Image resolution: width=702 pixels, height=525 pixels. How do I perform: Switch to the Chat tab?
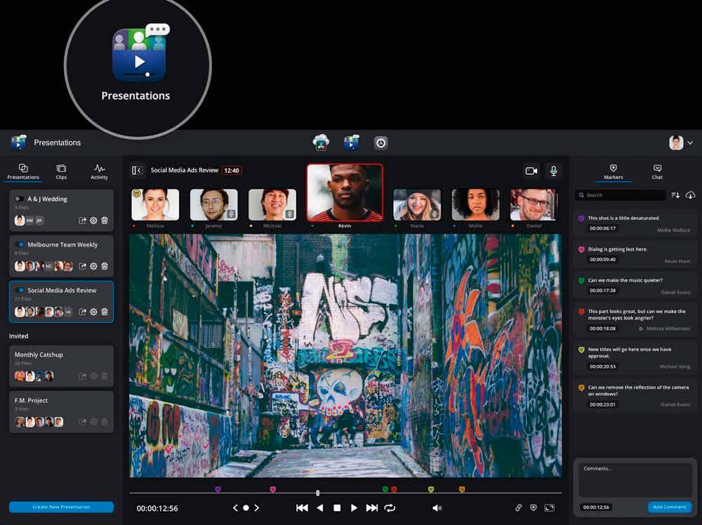click(x=657, y=172)
